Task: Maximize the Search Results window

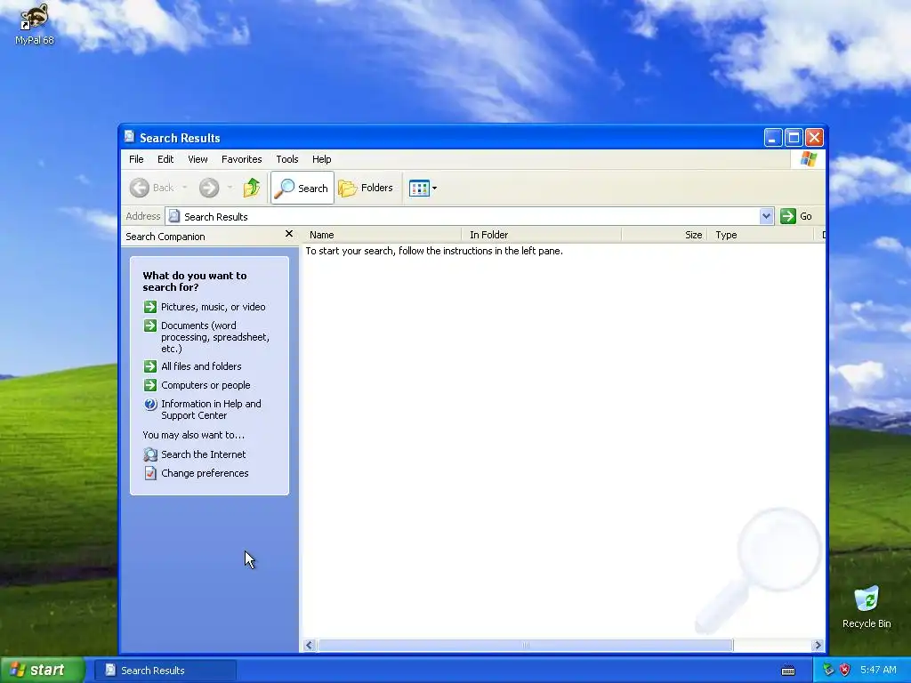Action: coord(794,138)
